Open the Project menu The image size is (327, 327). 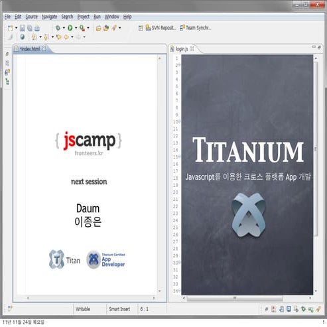84,17
